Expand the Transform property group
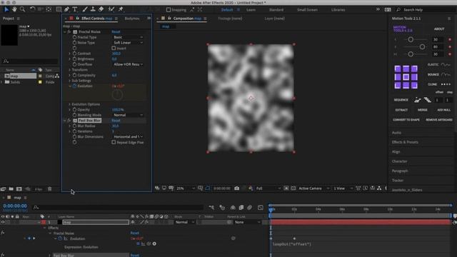This screenshot has height=257, width=457. pos(70,70)
